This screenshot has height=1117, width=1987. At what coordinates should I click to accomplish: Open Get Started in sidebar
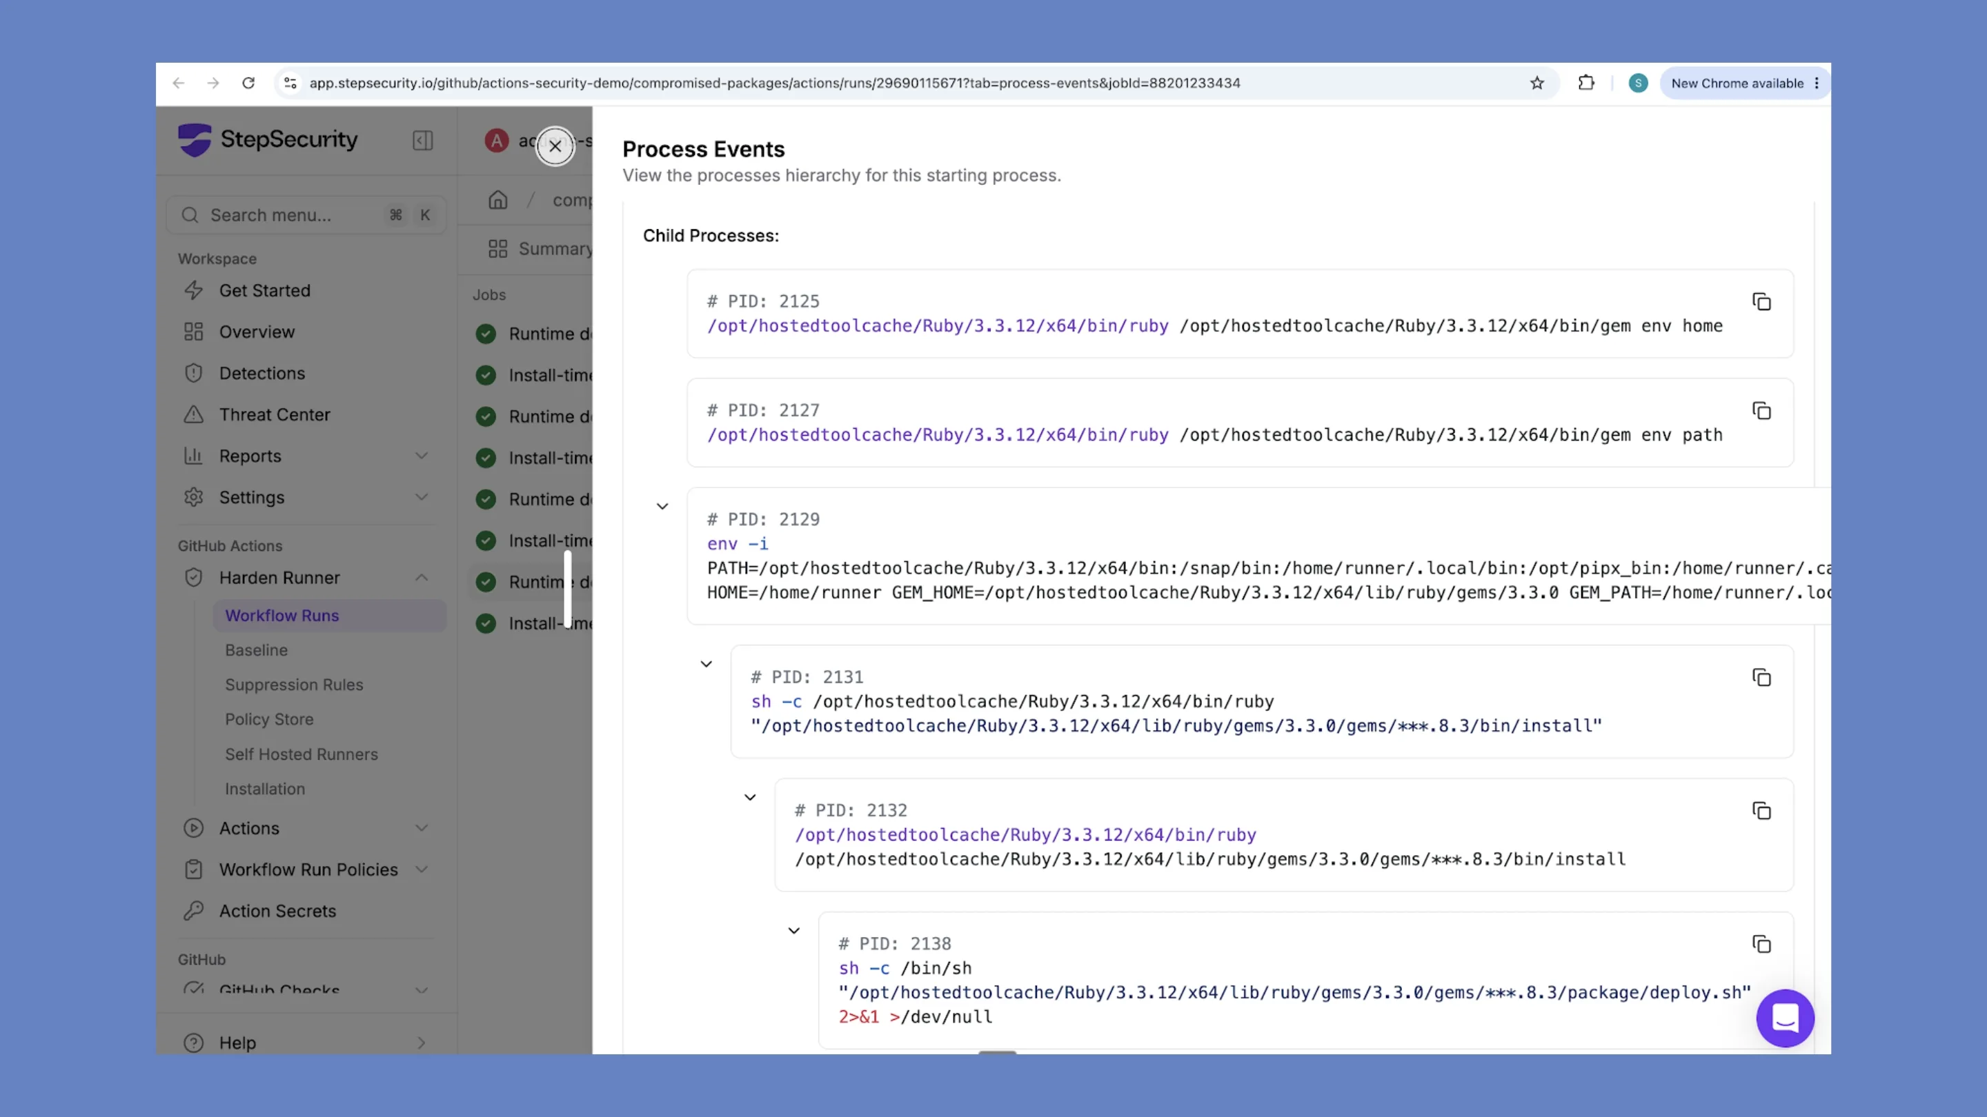coord(306,290)
